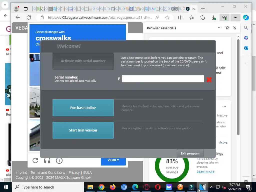The image size is (256, 192).
Task: Click the chevron dropdown at the top-left corner
Action: point(5,5)
